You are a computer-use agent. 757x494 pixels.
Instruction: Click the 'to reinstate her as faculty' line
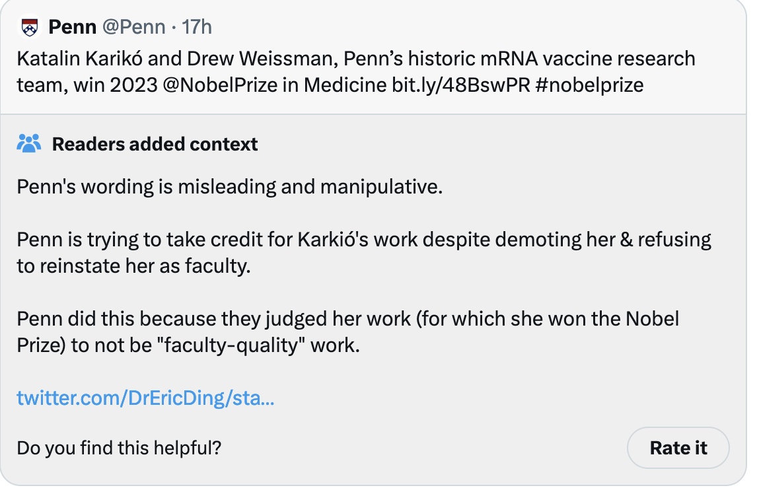pyautogui.click(x=133, y=266)
